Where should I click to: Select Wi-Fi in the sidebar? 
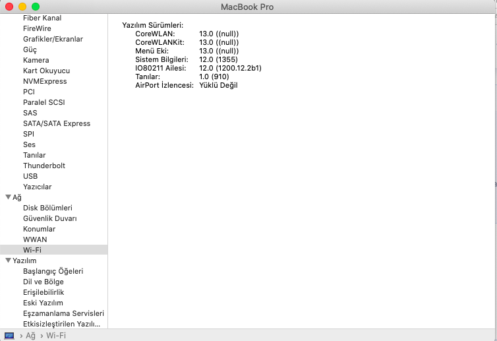[32, 250]
